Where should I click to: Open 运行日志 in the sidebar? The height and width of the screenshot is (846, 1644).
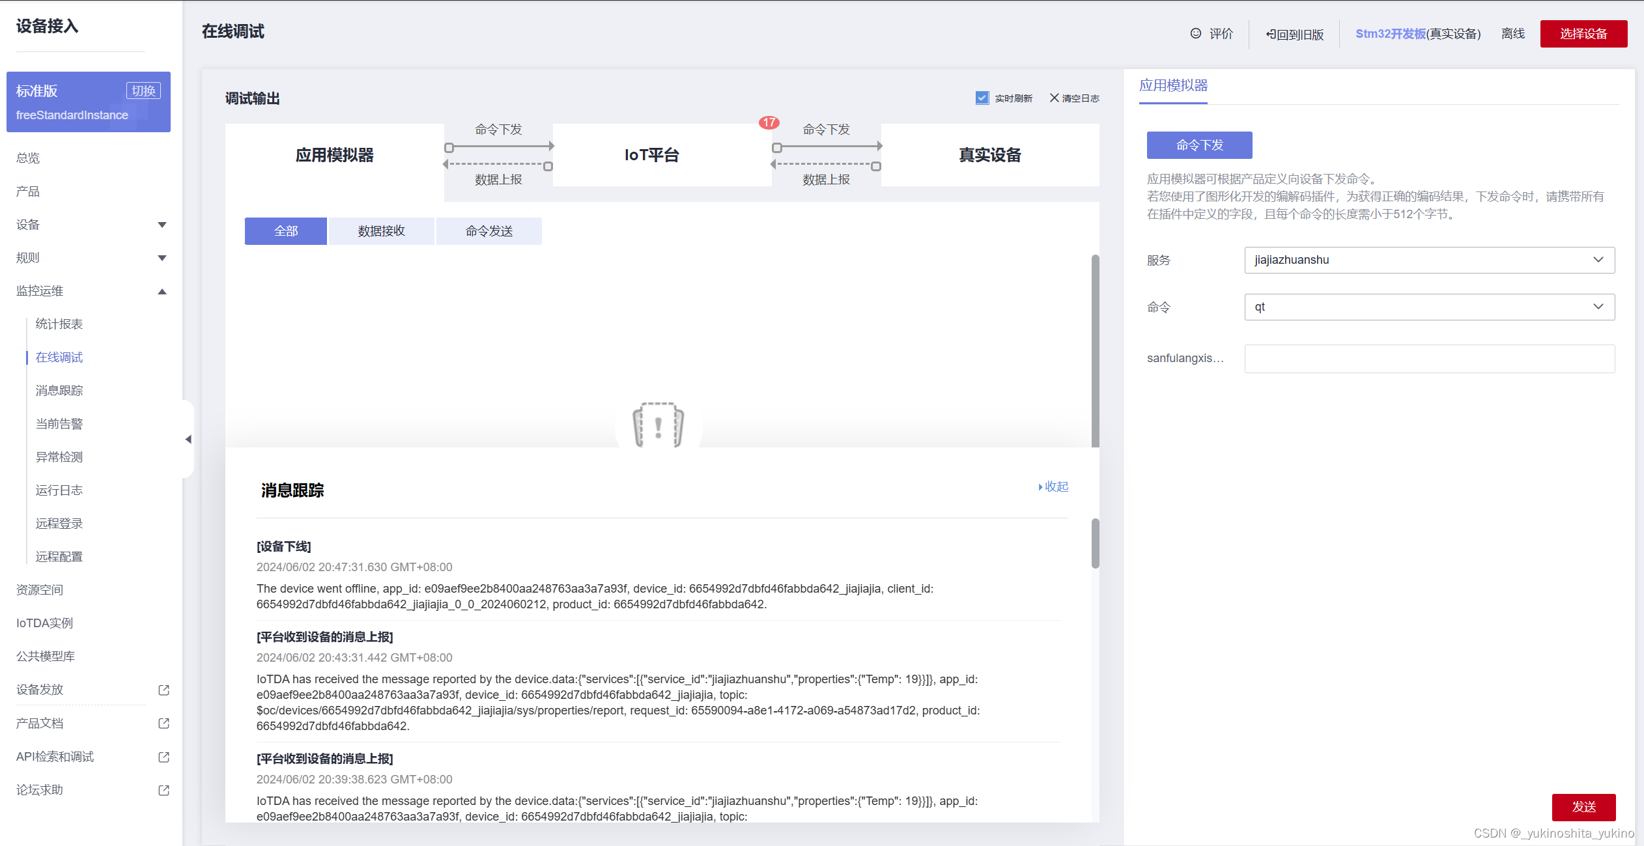(59, 490)
